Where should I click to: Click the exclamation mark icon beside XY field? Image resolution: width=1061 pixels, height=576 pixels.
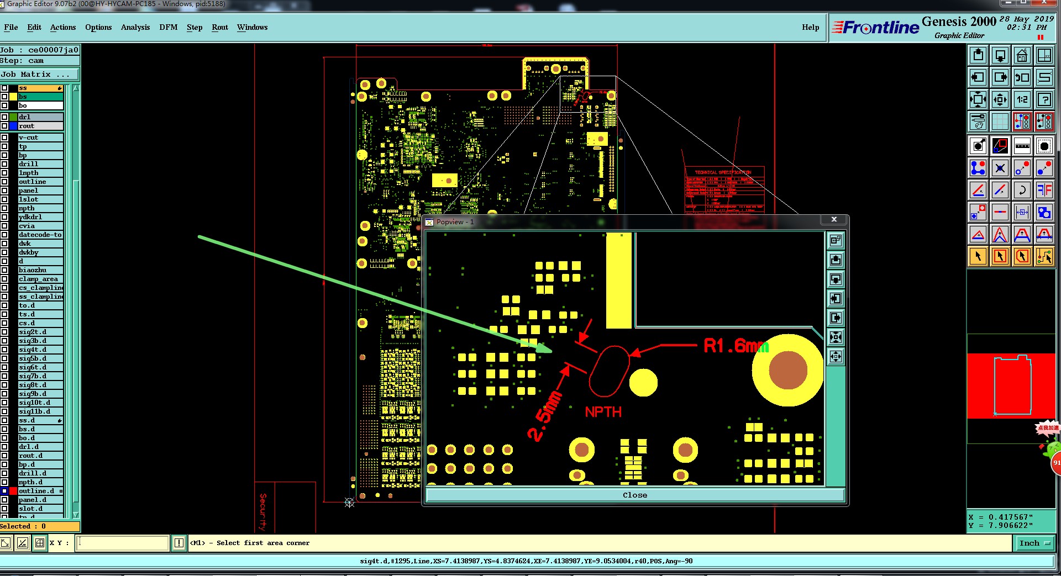coord(179,543)
